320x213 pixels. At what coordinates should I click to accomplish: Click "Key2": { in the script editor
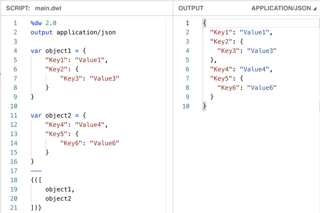62,69
